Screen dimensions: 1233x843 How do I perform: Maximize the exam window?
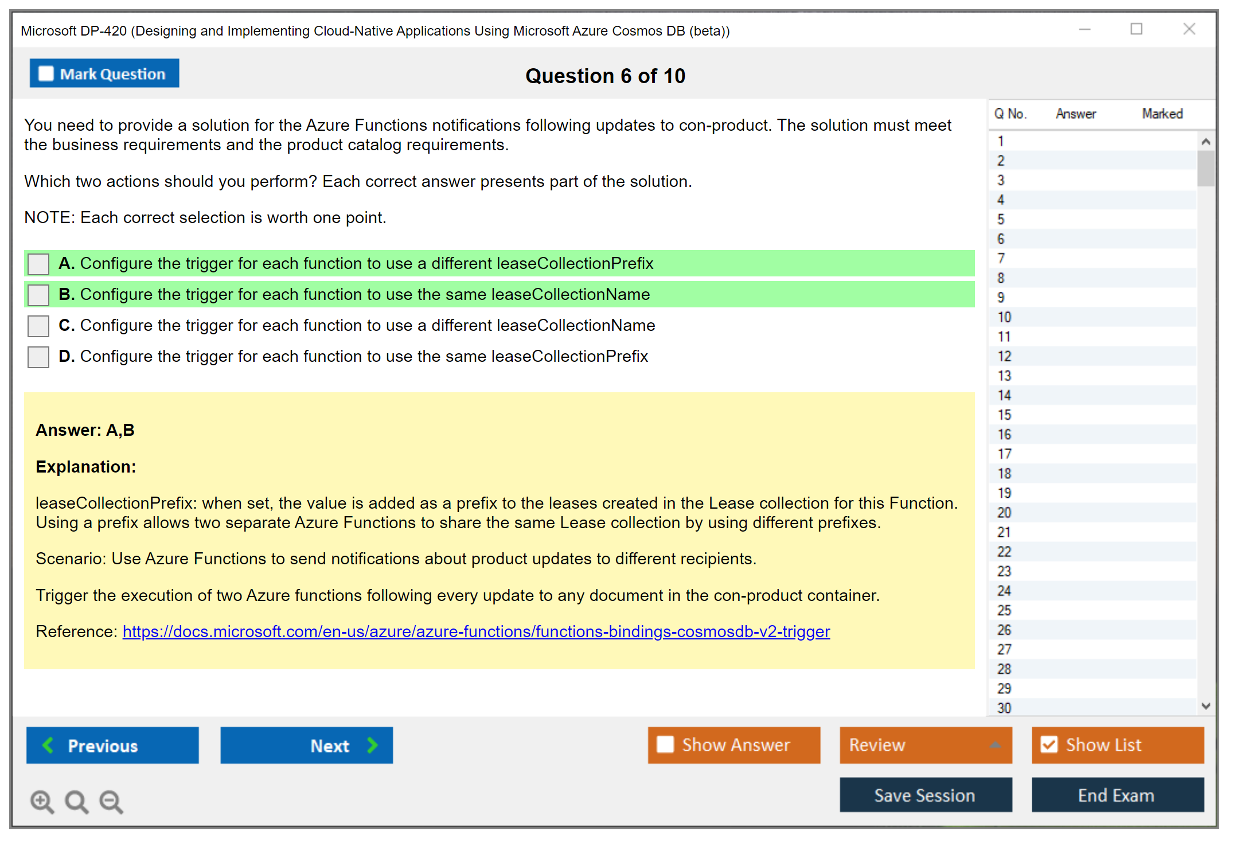tap(1136, 29)
